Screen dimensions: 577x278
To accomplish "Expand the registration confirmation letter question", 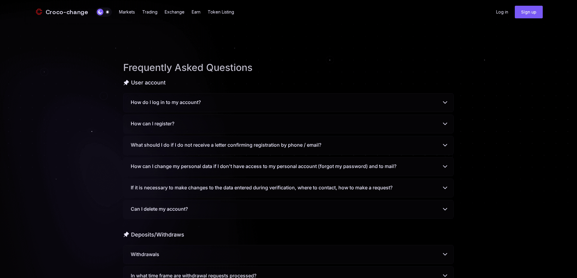I will [288, 145].
